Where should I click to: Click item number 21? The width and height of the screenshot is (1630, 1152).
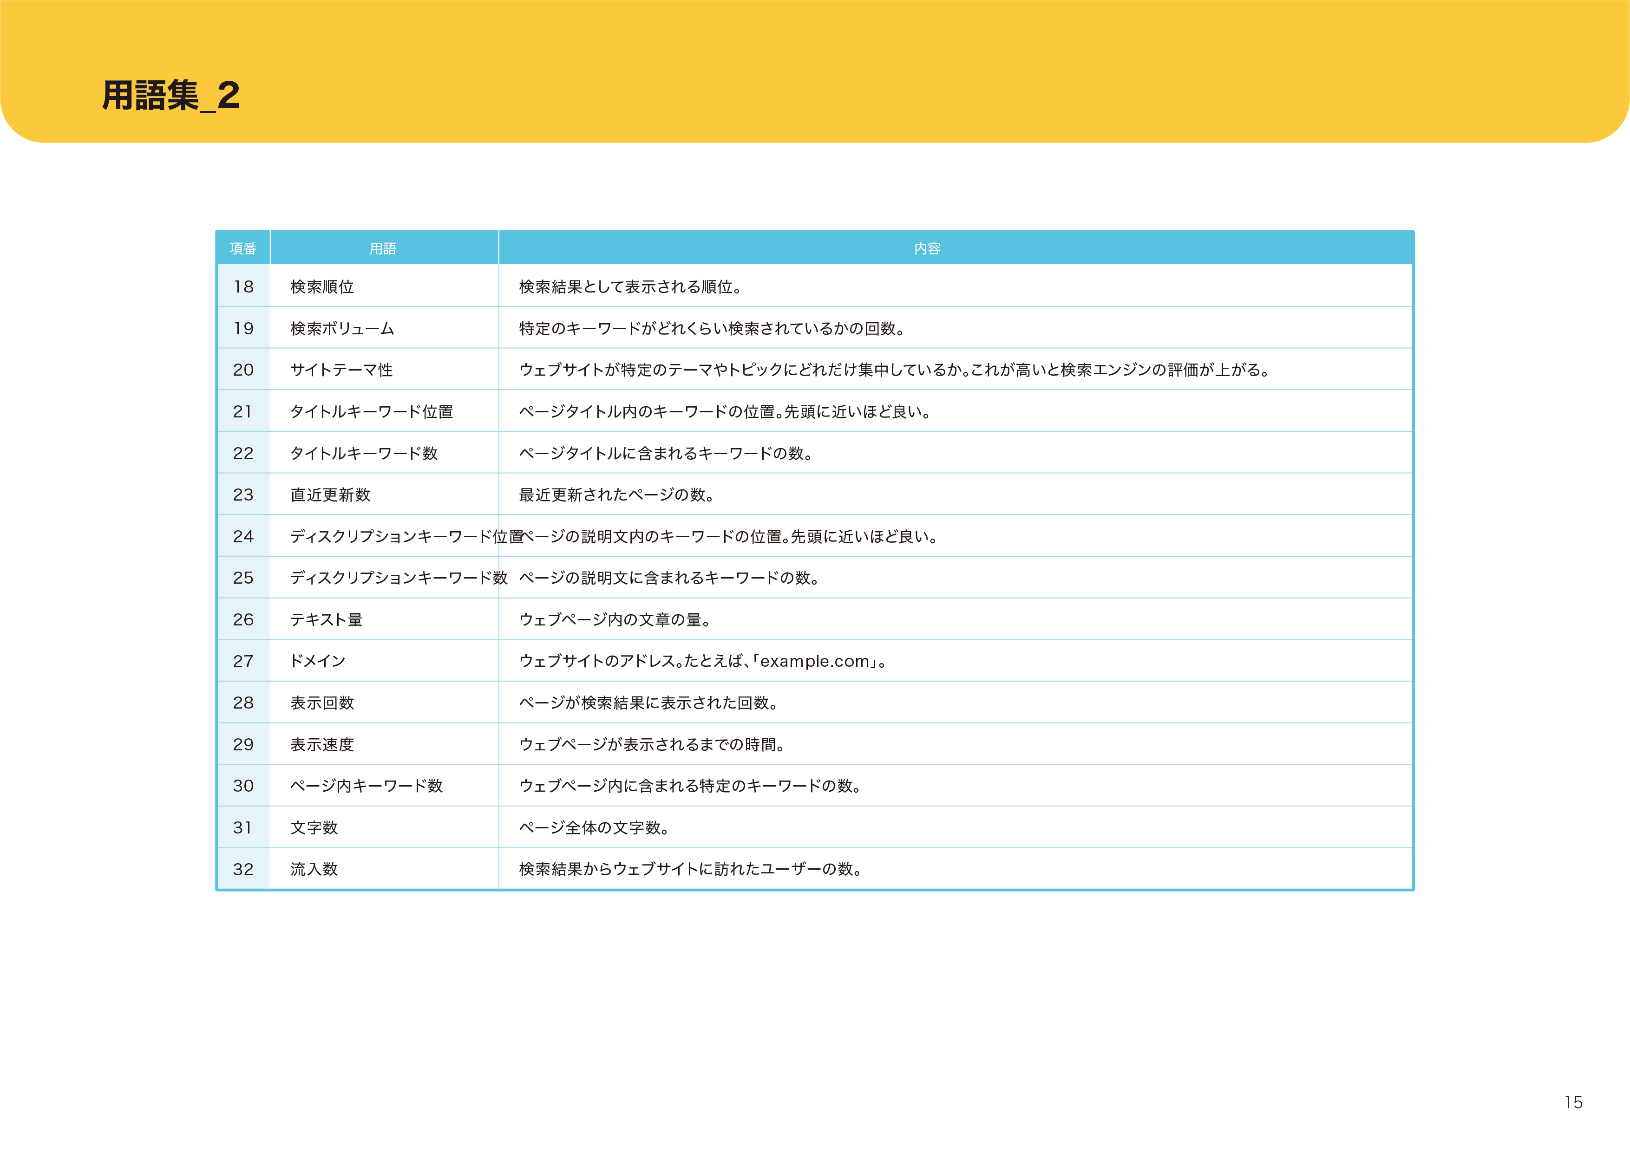click(x=243, y=412)
